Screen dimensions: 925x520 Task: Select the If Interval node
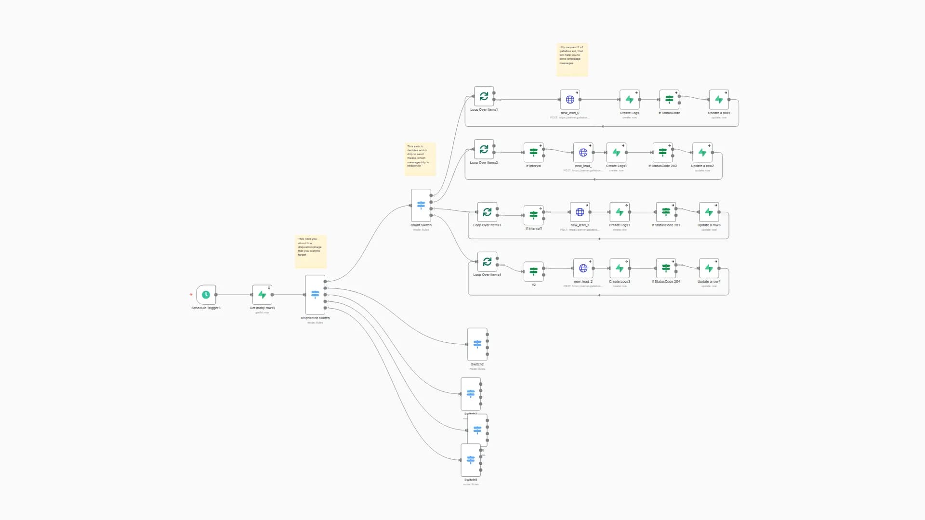click(533, 153)
